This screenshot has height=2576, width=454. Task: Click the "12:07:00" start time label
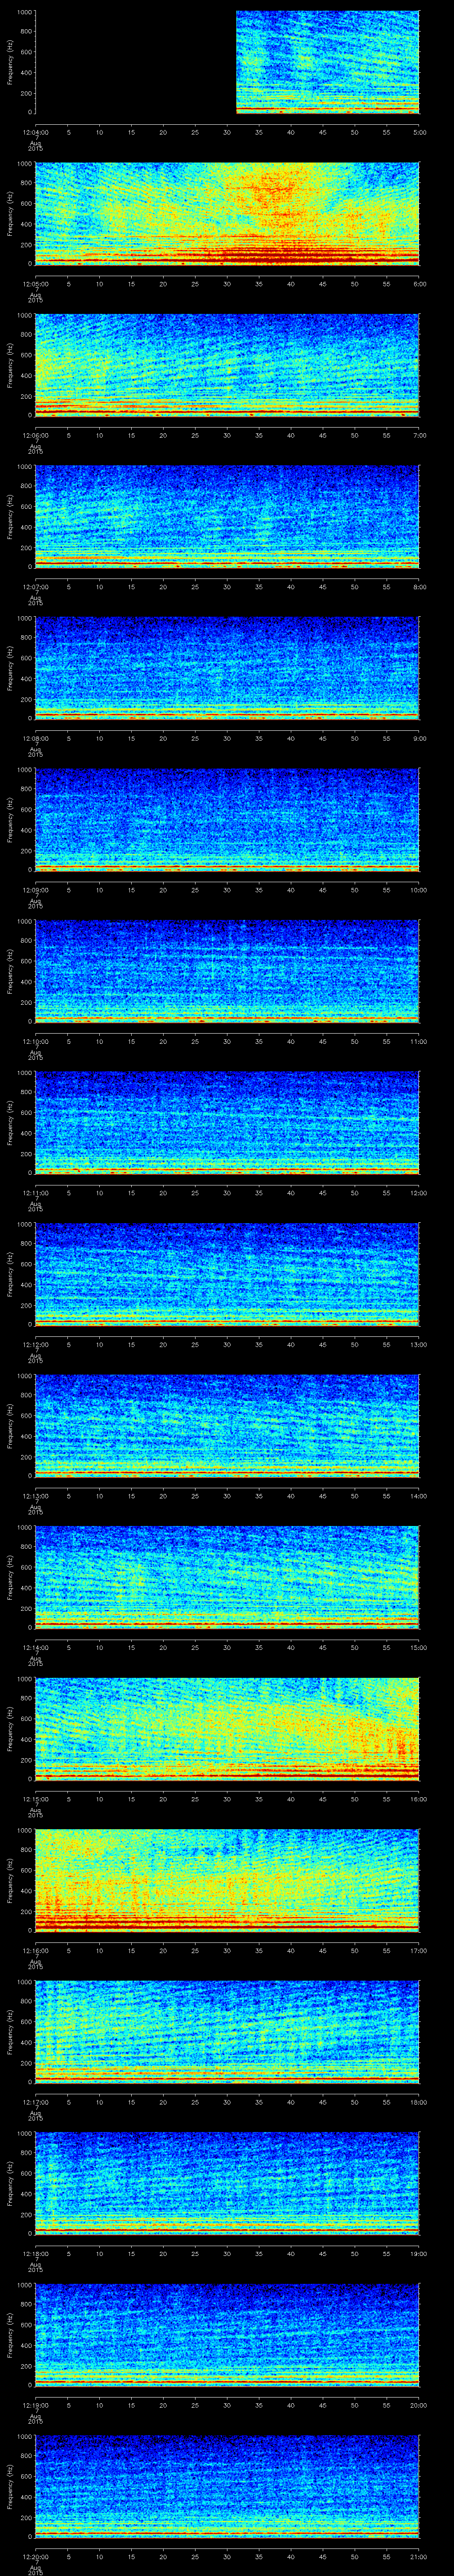coord(35,587)
